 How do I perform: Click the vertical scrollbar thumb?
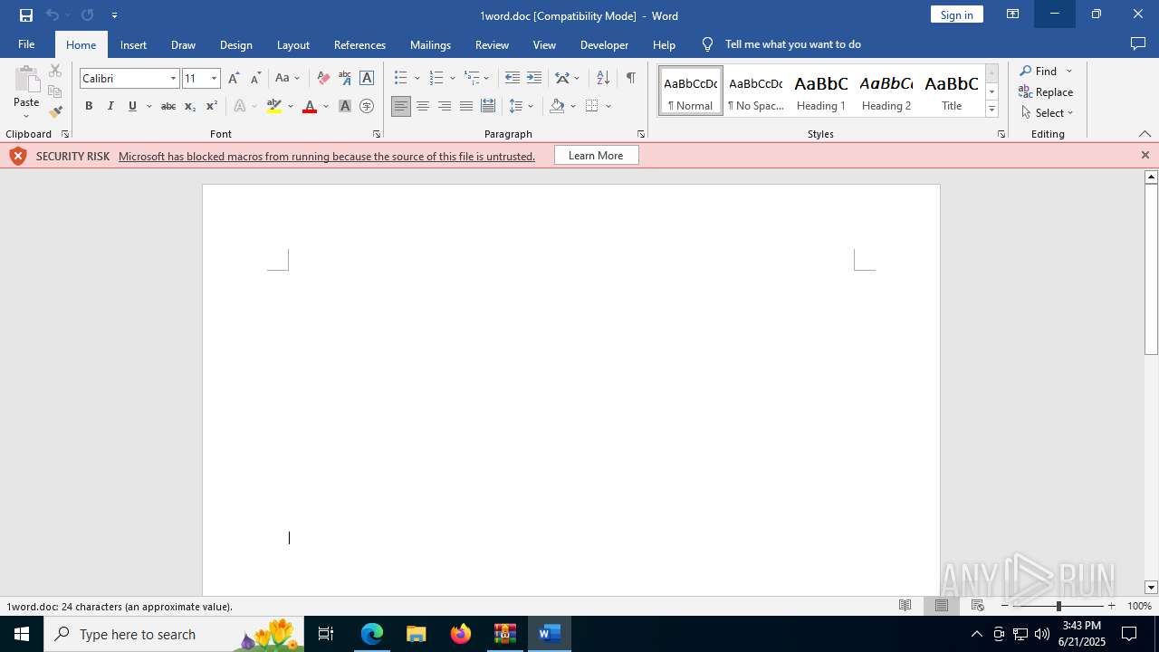1151,269
